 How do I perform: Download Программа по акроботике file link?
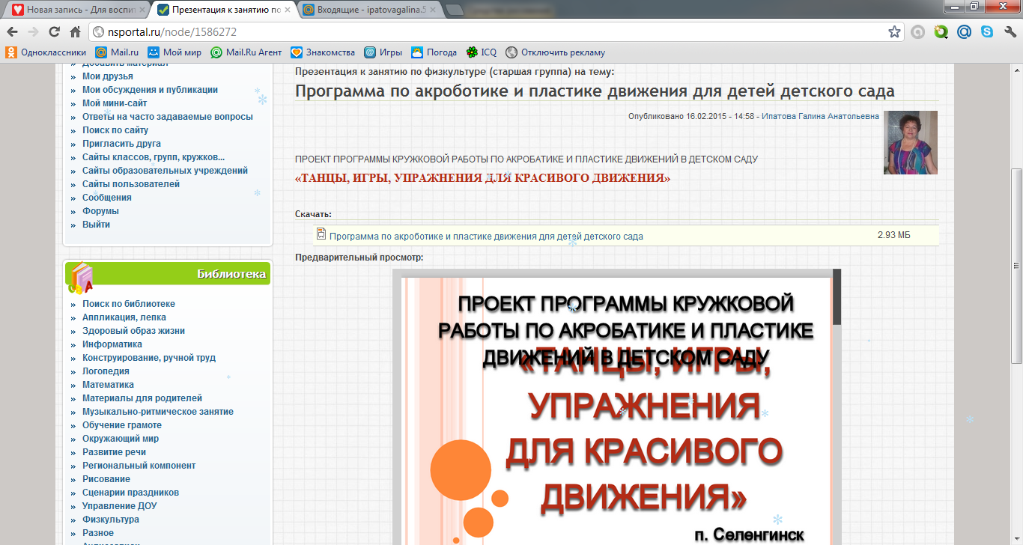(x=486, y=236)
